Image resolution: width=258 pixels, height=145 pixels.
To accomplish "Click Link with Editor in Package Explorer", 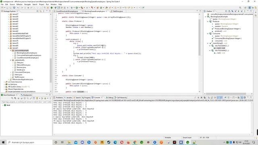I will pos(40,11).
